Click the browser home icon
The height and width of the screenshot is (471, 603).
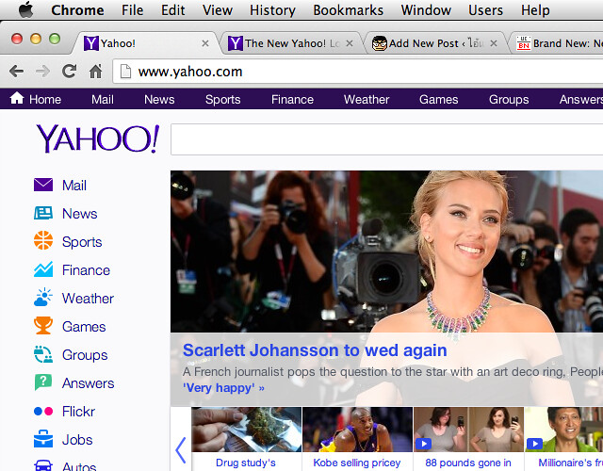[95, 72]
